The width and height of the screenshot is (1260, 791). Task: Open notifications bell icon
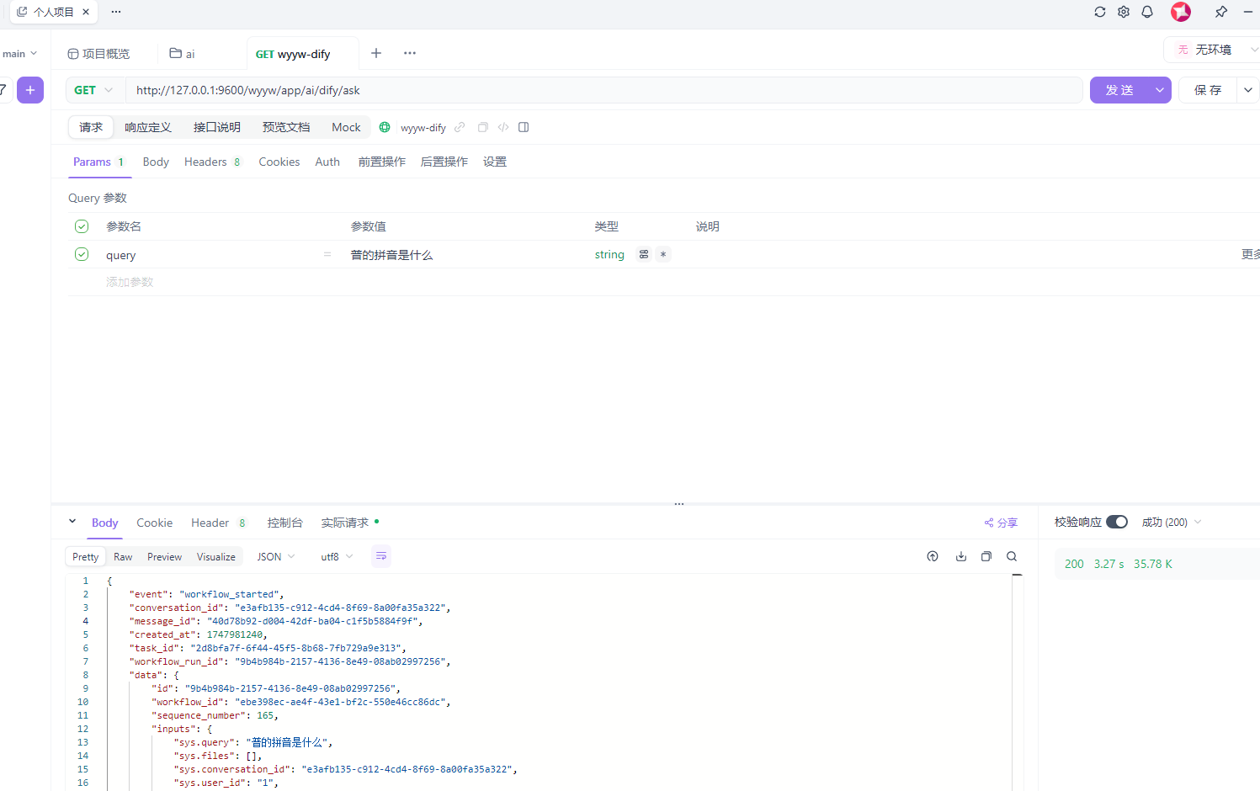[x=1147, y=12]
